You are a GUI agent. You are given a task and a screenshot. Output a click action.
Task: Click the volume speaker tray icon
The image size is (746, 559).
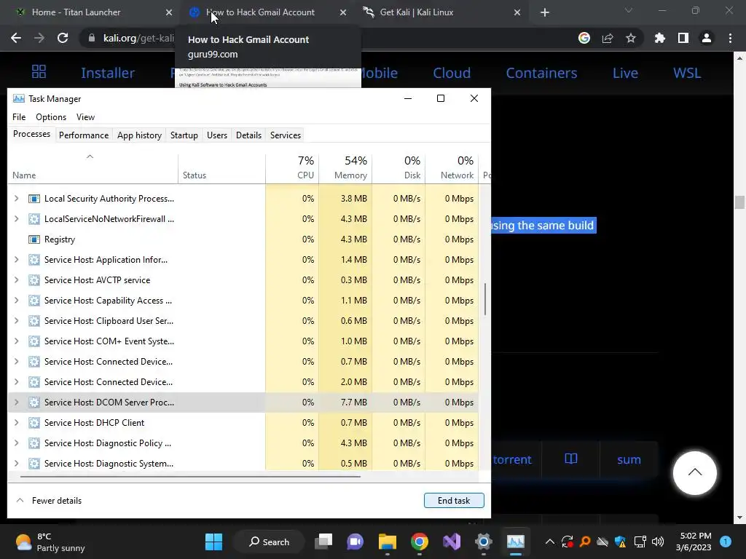[658, 542]
